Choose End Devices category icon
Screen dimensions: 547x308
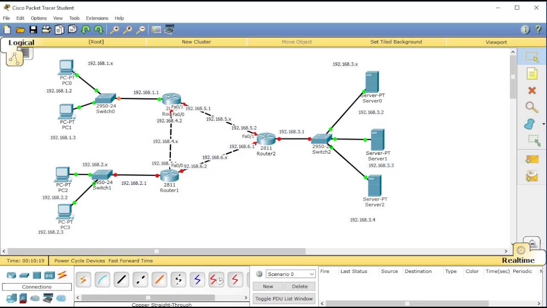point(12,298)
